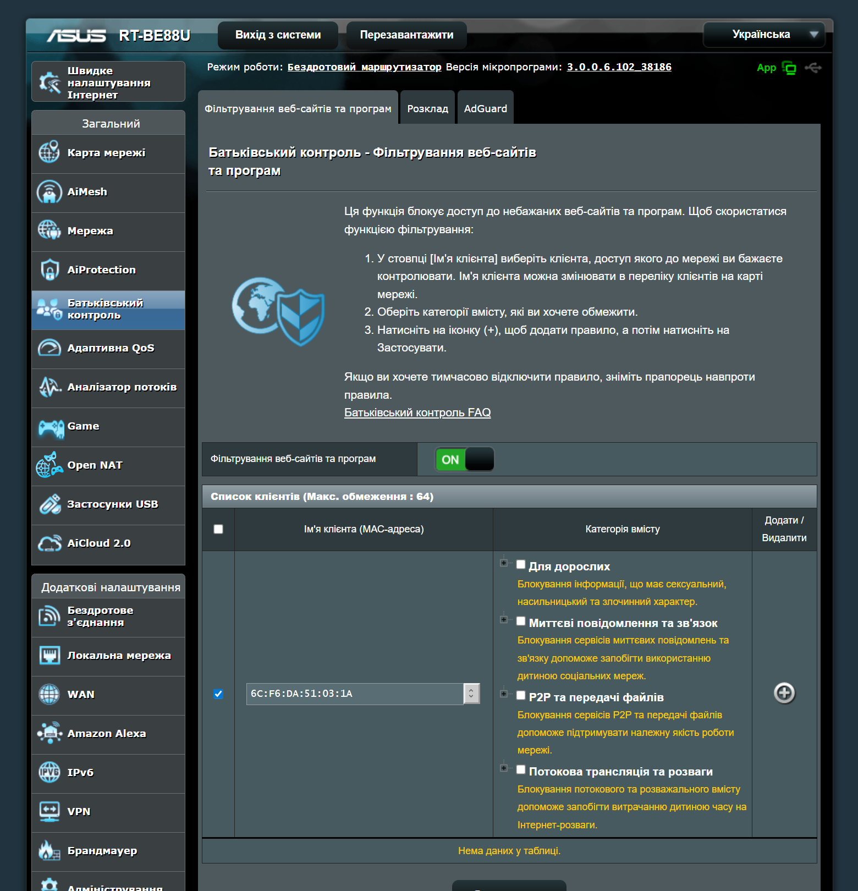Viewport: 858px width, 891px height.
Task: Click the Мережа globe icon
Action: tap(50, 230)
